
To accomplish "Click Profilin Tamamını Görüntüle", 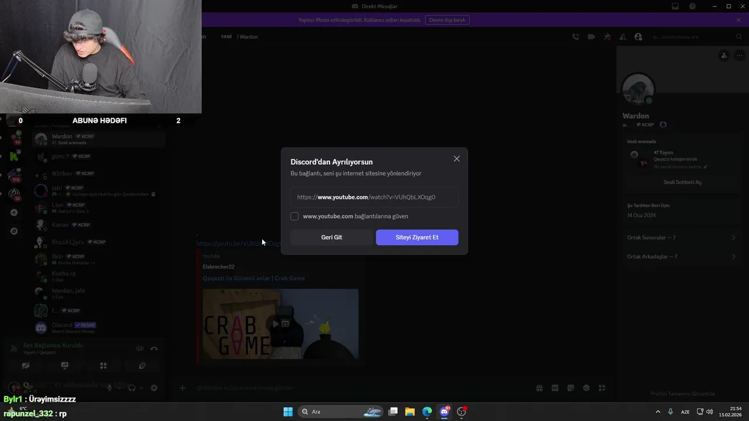I will pos(682,394).
